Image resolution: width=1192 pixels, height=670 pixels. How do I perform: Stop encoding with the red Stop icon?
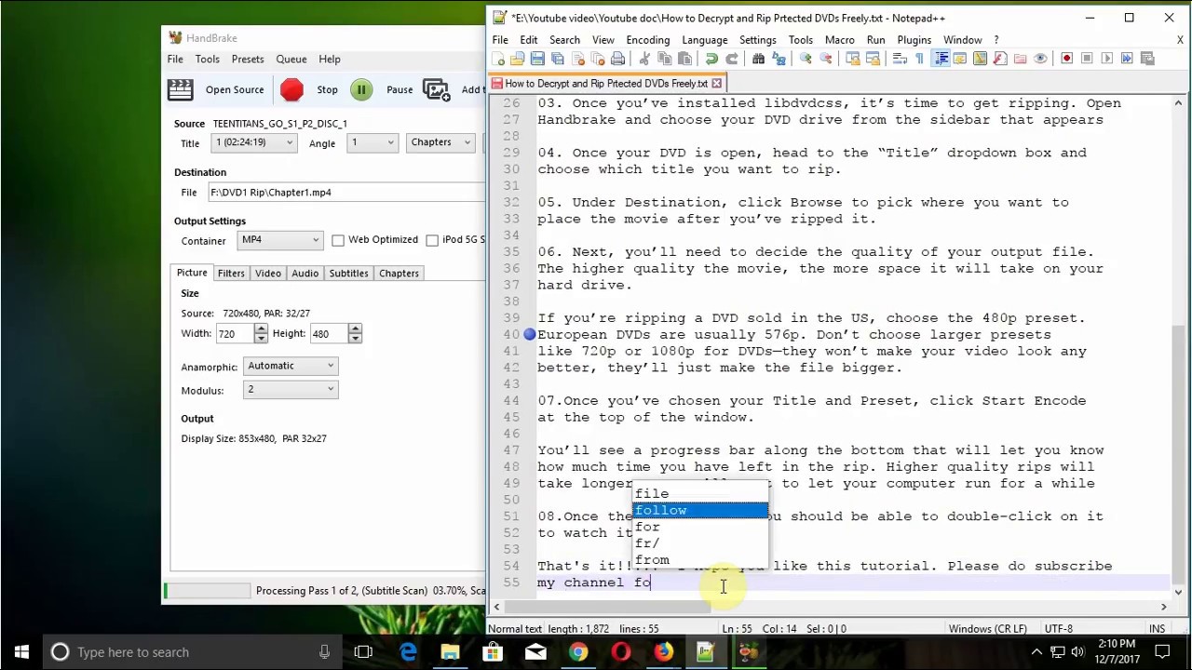291,89
